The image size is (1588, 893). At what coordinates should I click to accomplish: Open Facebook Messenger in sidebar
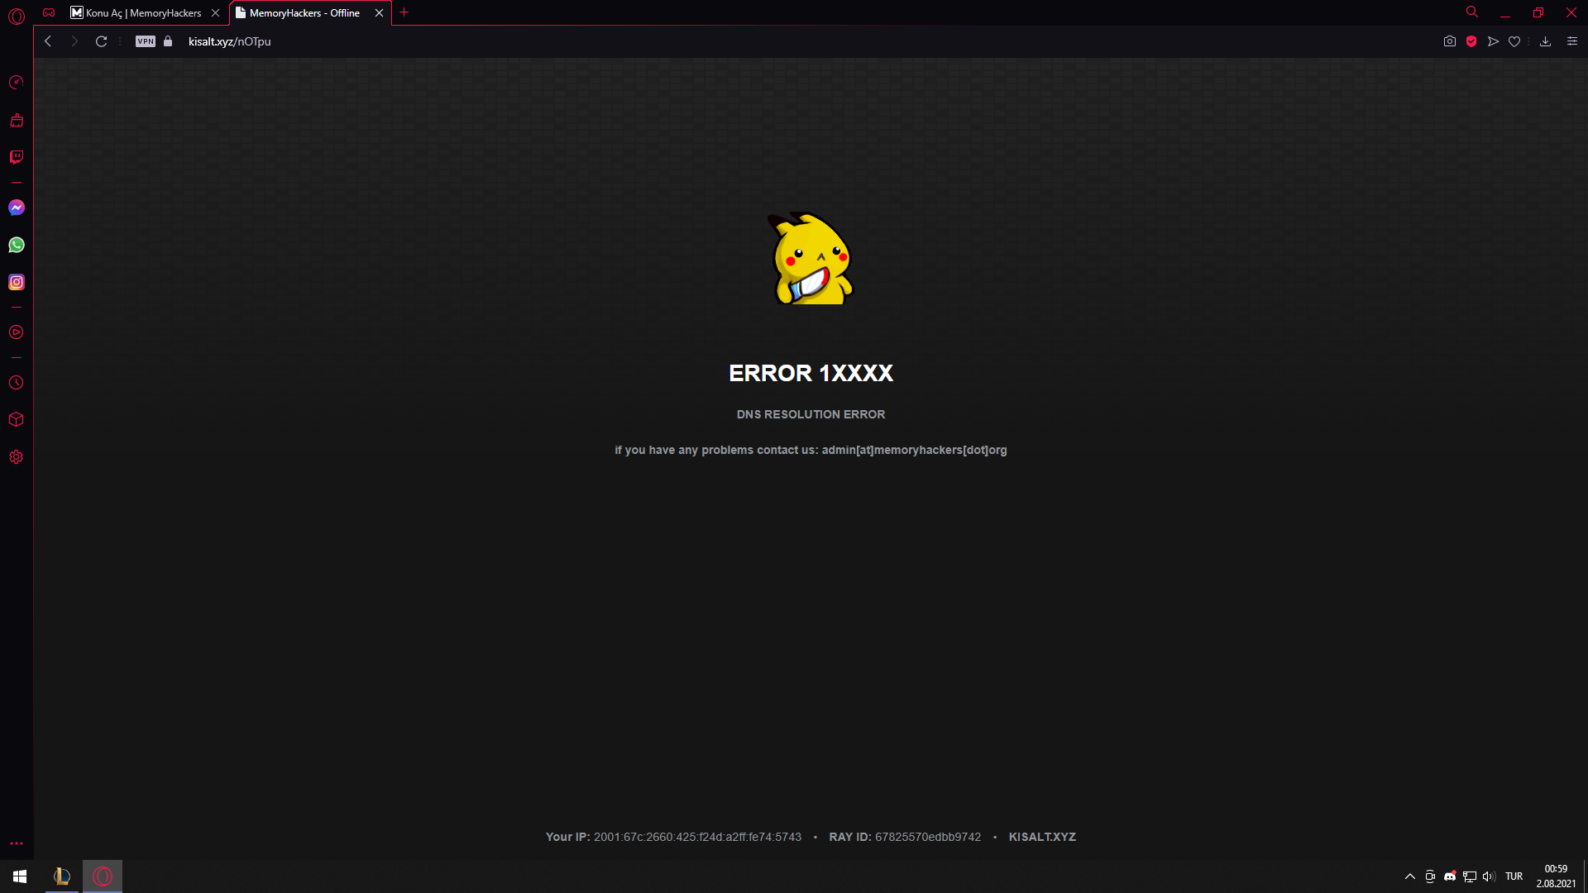pyautogui.click(x=17, y=208)
